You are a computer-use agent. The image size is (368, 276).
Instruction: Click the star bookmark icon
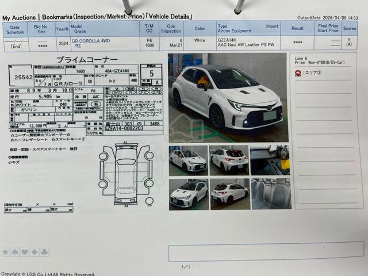5,252
